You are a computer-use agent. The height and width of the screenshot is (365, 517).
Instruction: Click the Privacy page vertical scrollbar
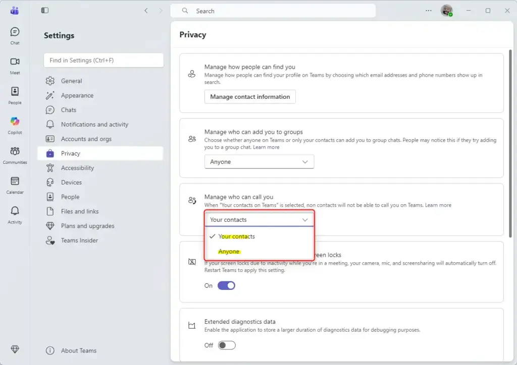point(510,144)
